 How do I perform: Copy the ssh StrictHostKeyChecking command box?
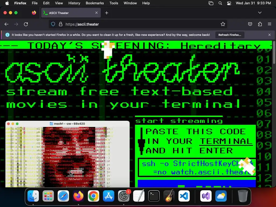tap(197, 168)
